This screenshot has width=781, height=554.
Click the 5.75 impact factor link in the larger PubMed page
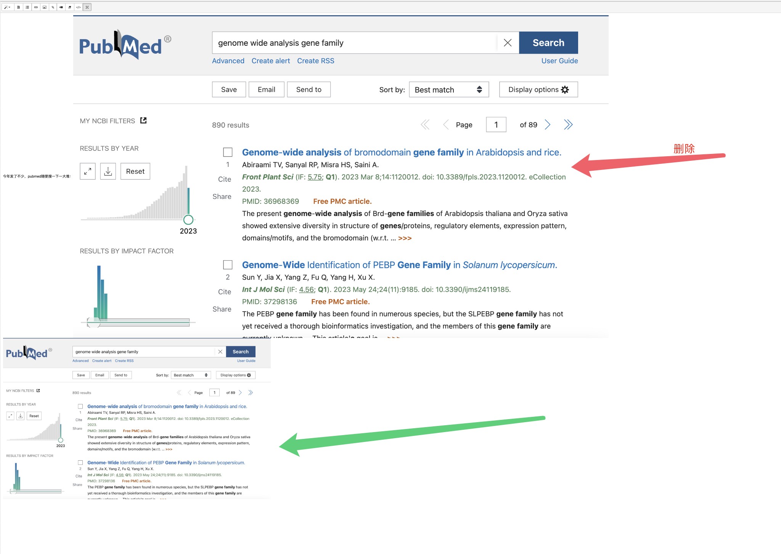[x=315, y=177]
